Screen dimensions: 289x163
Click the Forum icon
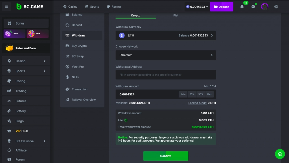coord(9,159)
